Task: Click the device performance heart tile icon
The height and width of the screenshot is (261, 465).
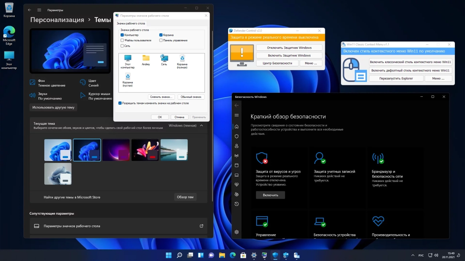Action: pyautogui.click(x=378, y=221)
